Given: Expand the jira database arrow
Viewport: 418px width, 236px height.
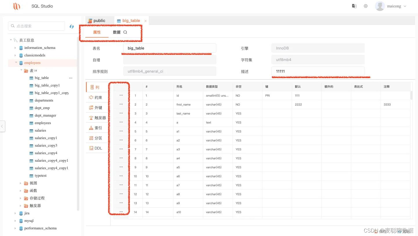Looking at the screenshot, I should 15,213.
